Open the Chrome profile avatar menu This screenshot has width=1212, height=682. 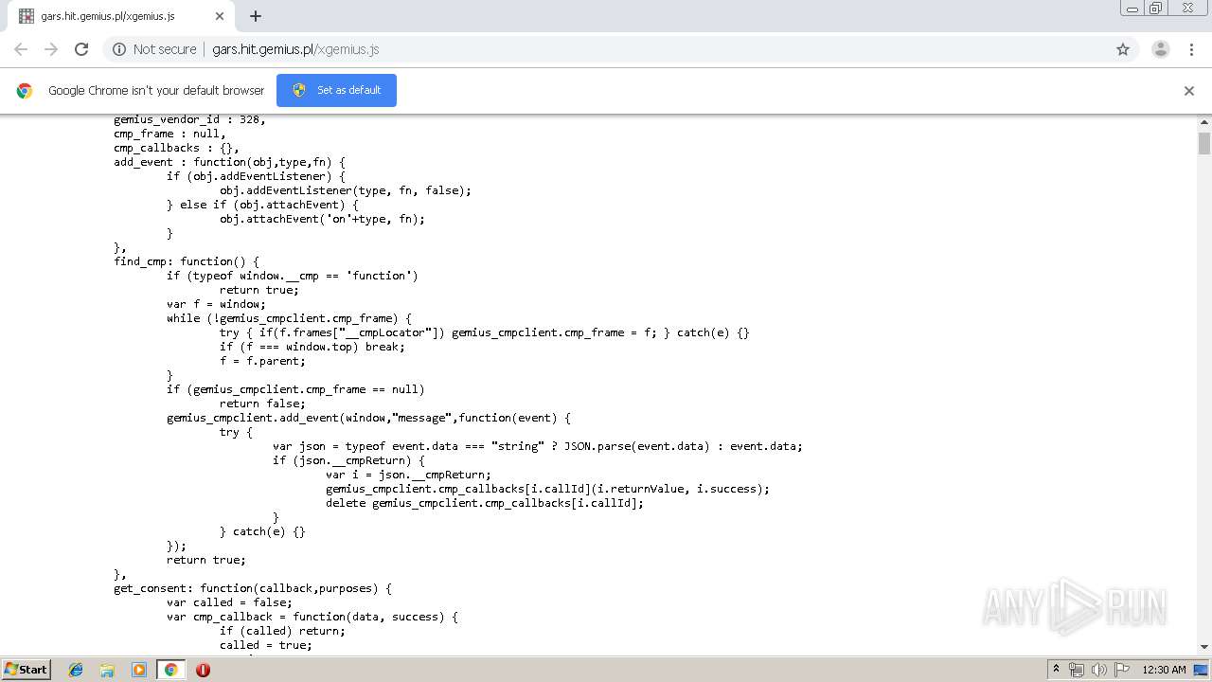(x=1160, y=49)
